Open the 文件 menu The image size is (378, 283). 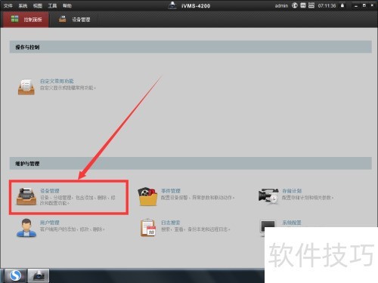8,5
